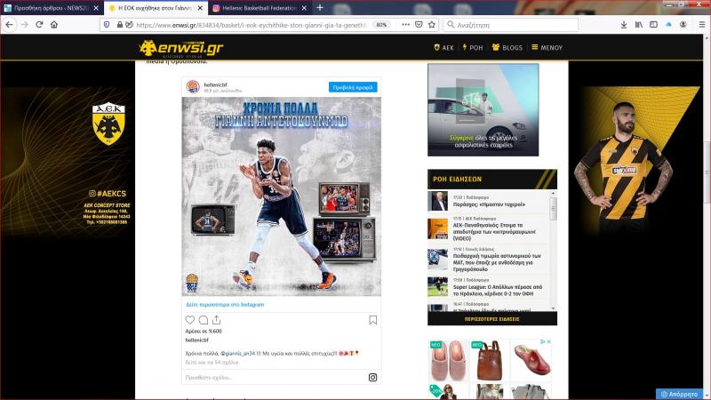This screenshot has width=711, height=400.
Task: Open page actions three-dot menu
Action: [x=405, y=25]
